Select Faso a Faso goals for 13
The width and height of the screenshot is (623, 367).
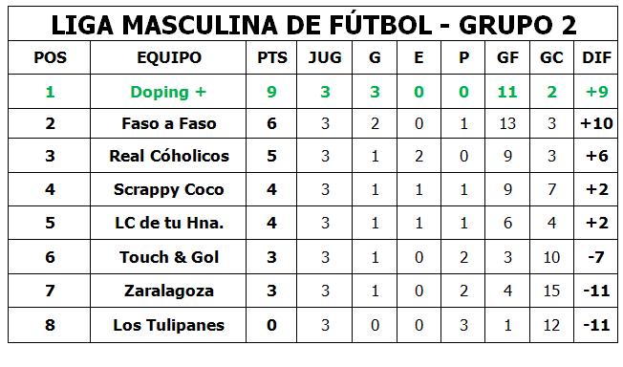pyautogui.click(x=507, y=123)
